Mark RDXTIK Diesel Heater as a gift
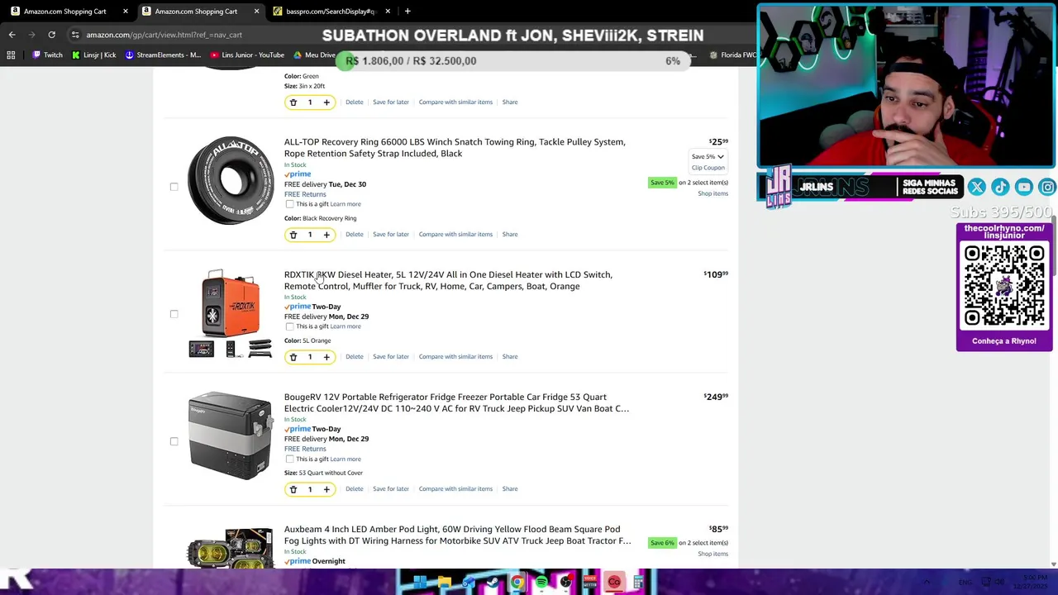Viewport: 1058px width, 595px height. click(289, 326)
